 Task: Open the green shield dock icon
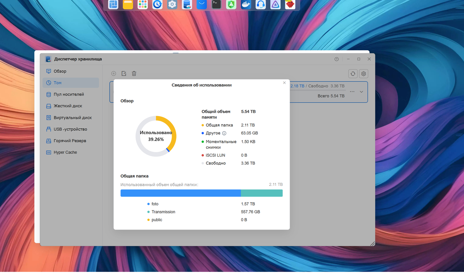[x=231, y=4]
